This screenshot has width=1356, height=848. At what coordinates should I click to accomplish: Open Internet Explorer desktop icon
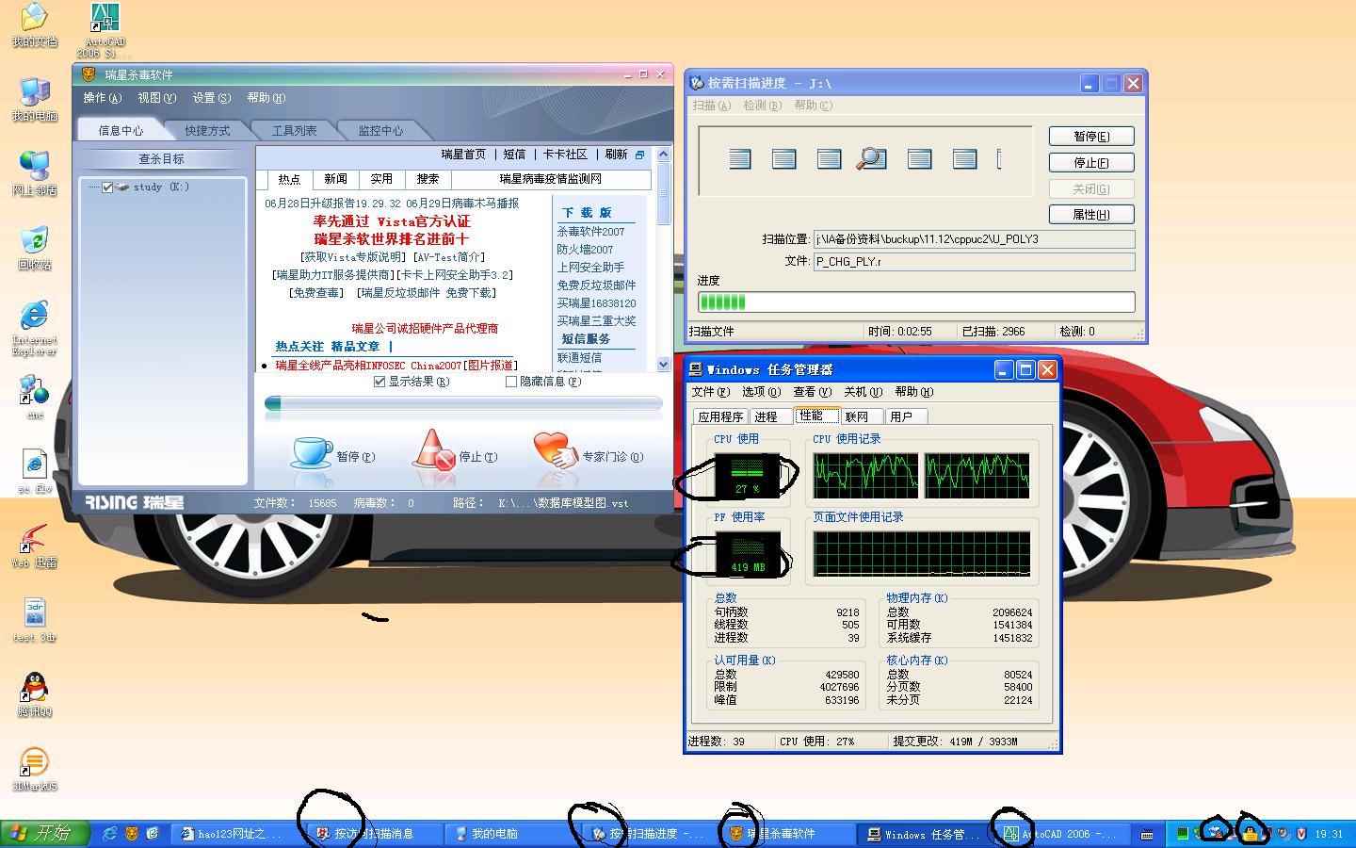pyautogui.click(x=34, y=318)
